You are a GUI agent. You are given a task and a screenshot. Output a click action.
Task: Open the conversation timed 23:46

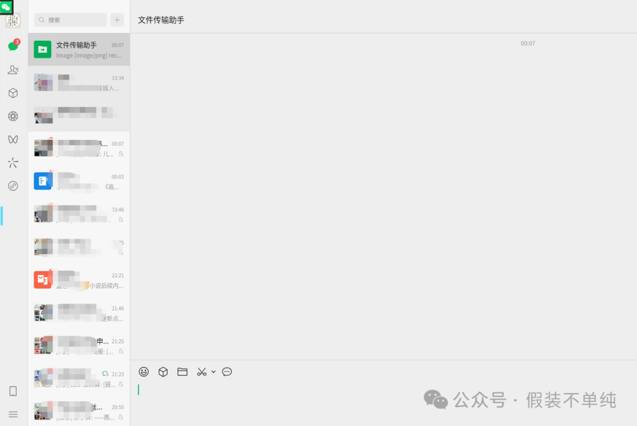[79, 214]
